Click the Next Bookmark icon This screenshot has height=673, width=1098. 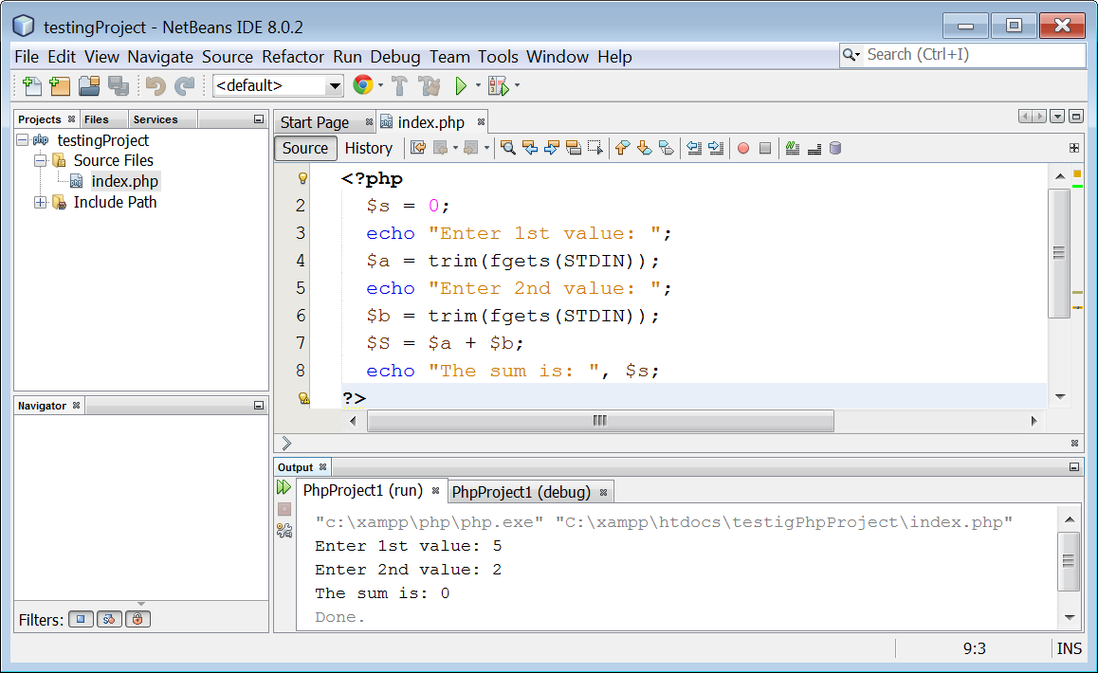(x=644, y=148)
